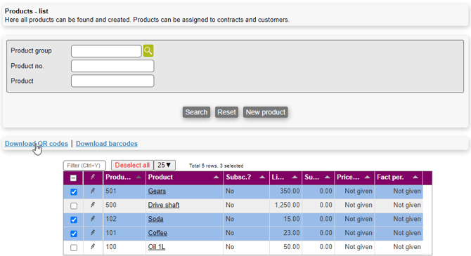Open the Soda product link
Viewport: 471px width, 256px height.
click(x=155, y=219)
